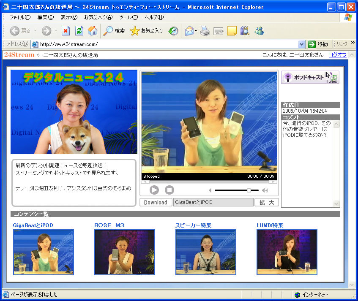This screenshot has height=301, width=358.
Task: Go to Home page icon
Action: (x=92, y=31)
